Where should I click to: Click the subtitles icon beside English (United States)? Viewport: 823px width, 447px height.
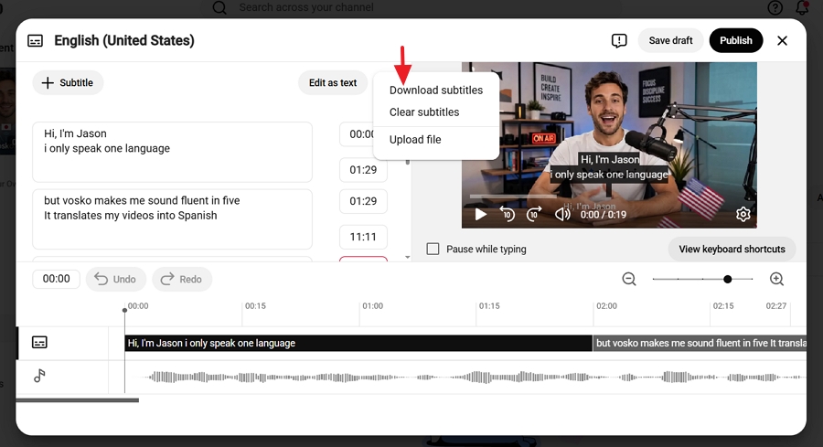coord(35,40)
